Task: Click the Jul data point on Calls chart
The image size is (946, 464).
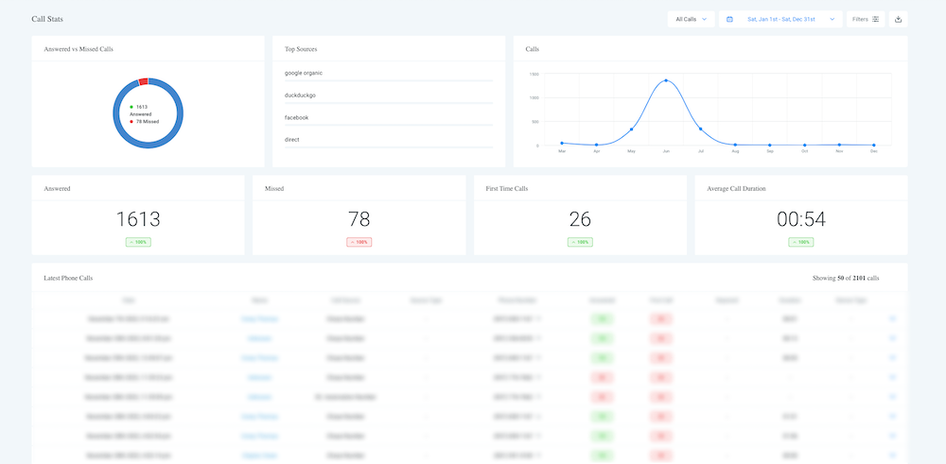Action: click(700, 129)
